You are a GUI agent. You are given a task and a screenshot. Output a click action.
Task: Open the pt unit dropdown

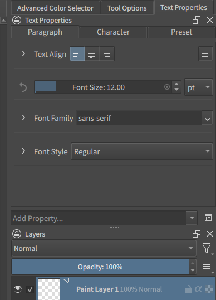(x=199, y=87)
